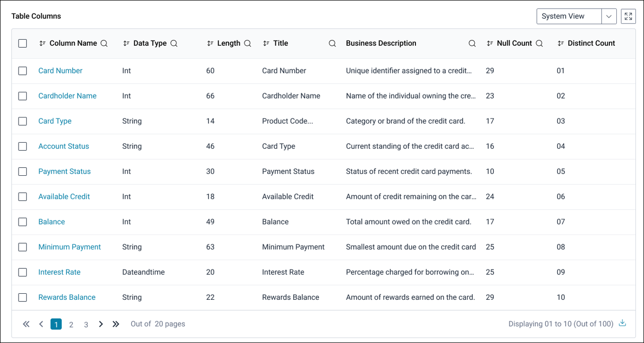The height and width of the screenshot is (343, 644).
Task: Click the search icon beside Column Name
Action: tap(104, 44)
